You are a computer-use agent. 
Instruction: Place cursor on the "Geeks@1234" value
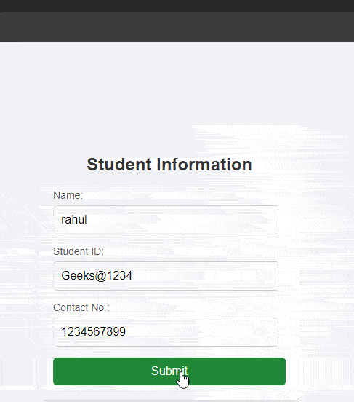tap(97, 276)
